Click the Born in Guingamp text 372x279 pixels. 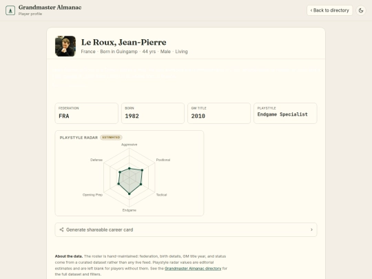(119, 52)
